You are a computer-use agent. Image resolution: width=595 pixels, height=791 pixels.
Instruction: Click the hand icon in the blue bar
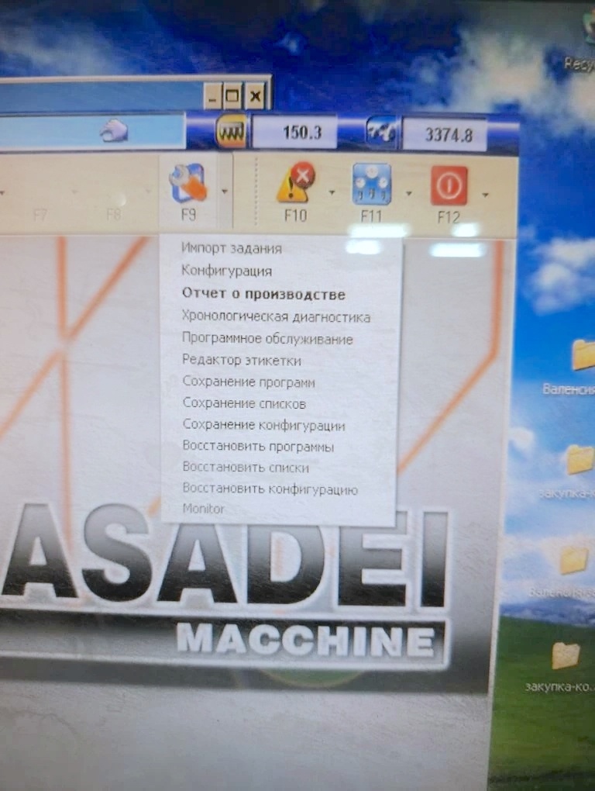(x=113, y=131)
